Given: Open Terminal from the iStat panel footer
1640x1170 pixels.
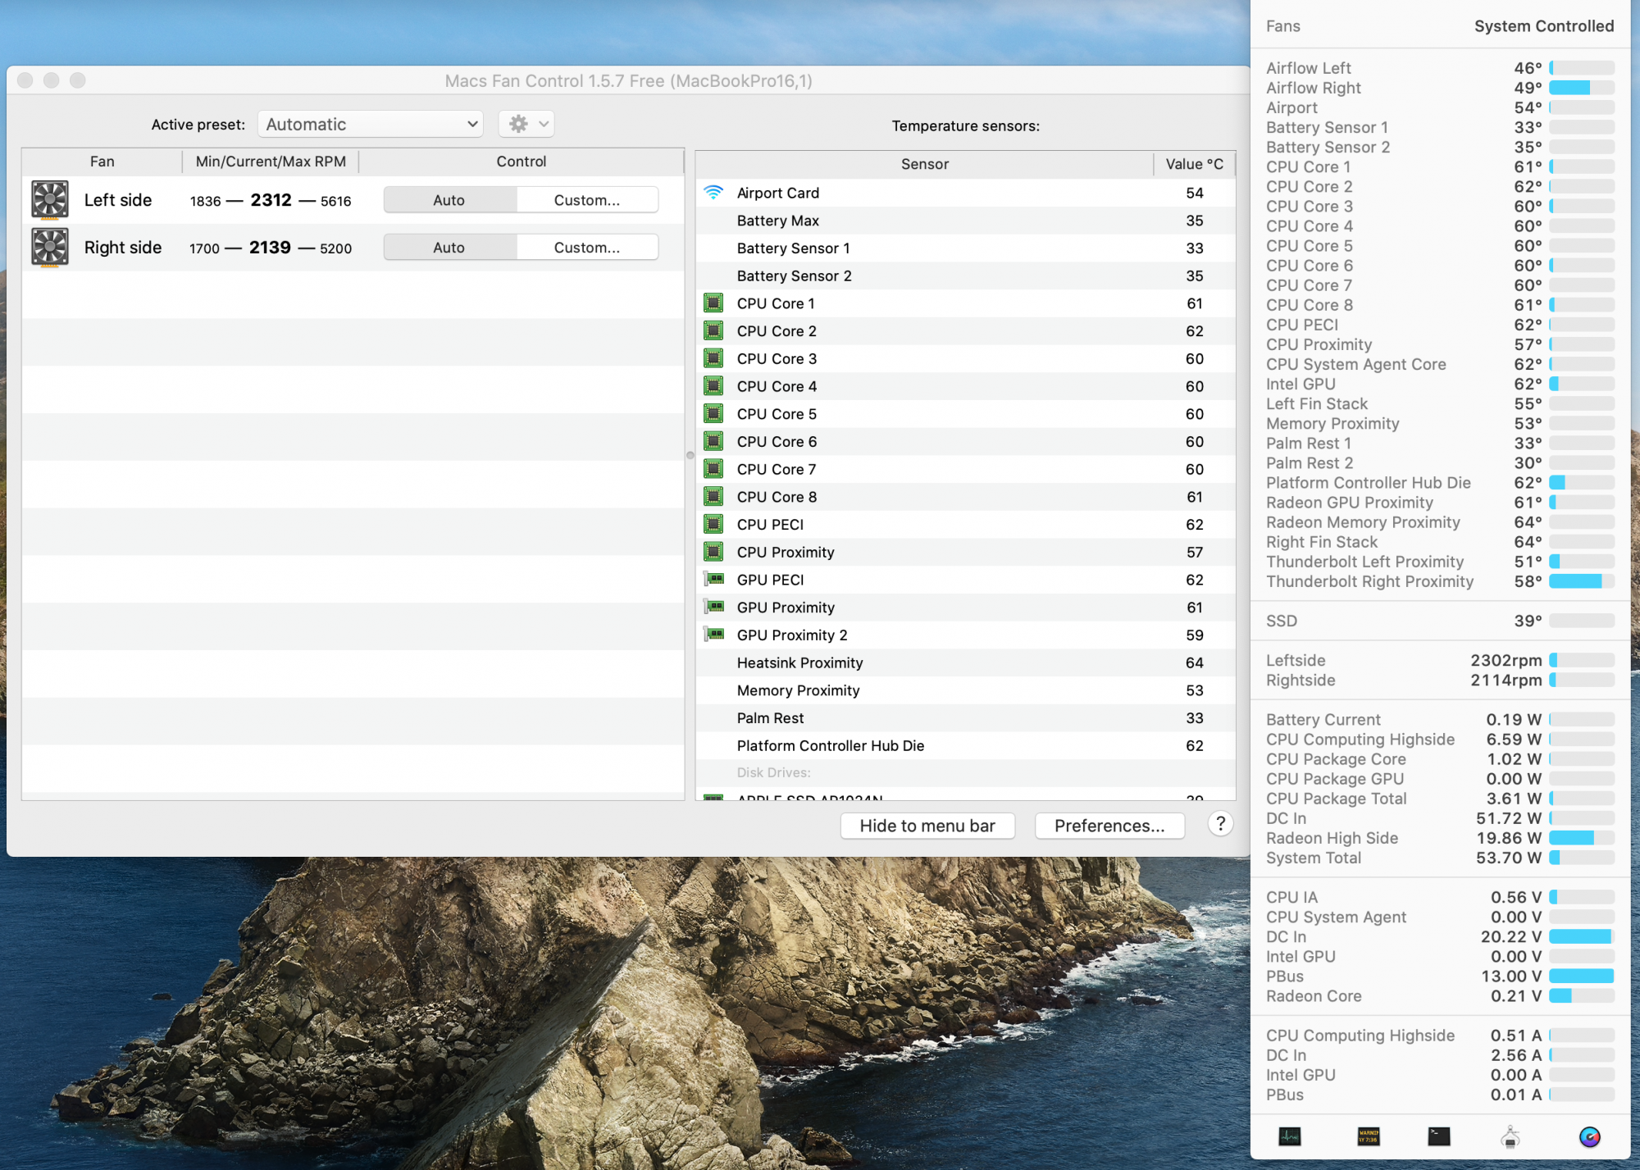Looking at the screenshot, I should (x=1439, y=1136).
